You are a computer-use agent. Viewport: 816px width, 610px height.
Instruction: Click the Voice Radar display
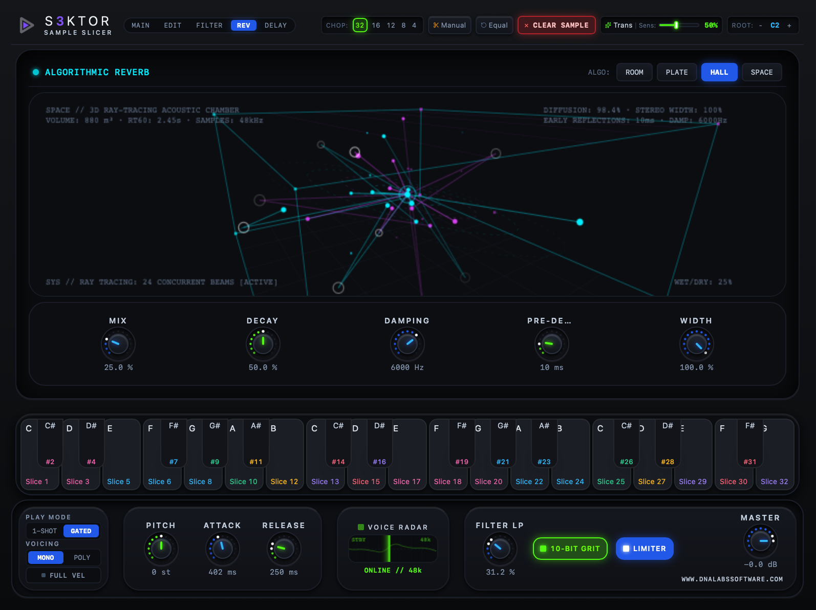tap(393, 549)
